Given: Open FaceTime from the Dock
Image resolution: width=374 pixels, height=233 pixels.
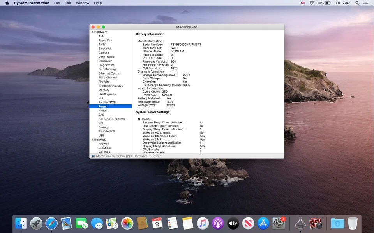Looking at the screenshot, I should click(81, 224).
